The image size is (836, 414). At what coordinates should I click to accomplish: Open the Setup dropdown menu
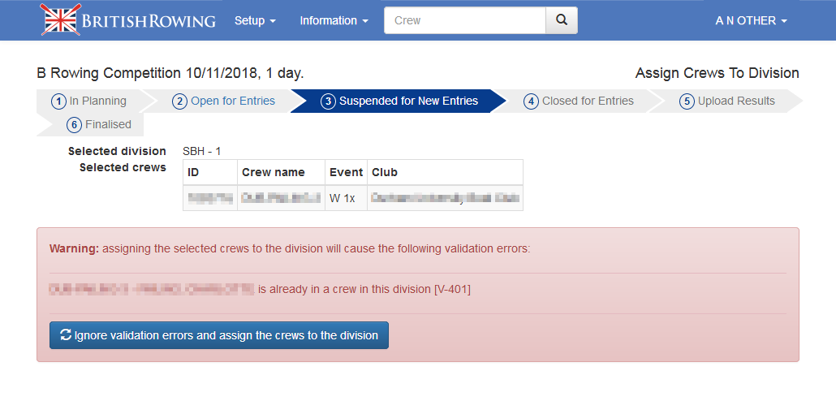(255, 20)
